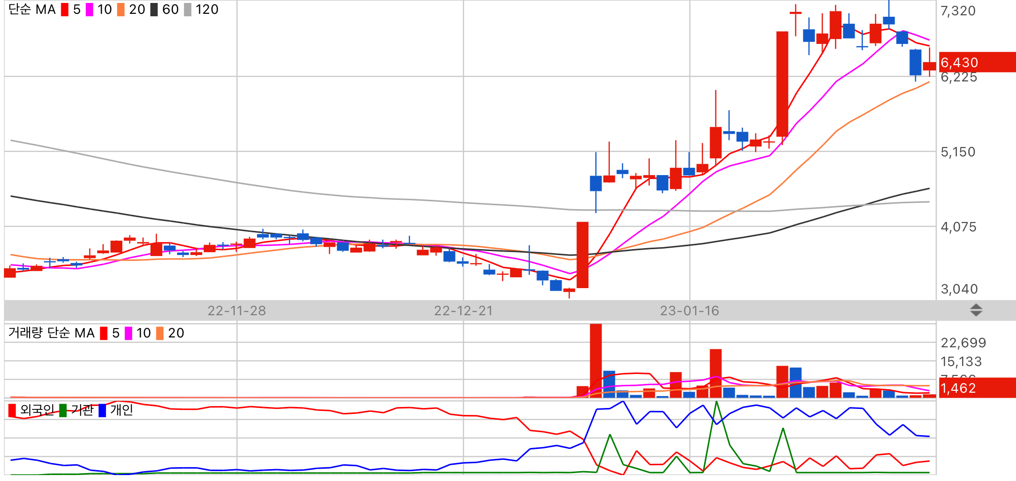Image resolution: width=1016 pixels, height=481 pixels.
Task: Click the 22,699 volume axis label
Action: pyautogui.click(x=963, y=343)
